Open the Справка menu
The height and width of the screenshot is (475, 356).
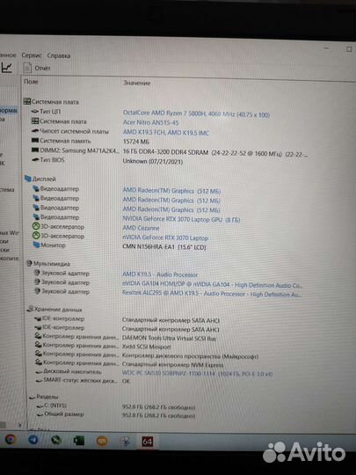tap(59, 55)
